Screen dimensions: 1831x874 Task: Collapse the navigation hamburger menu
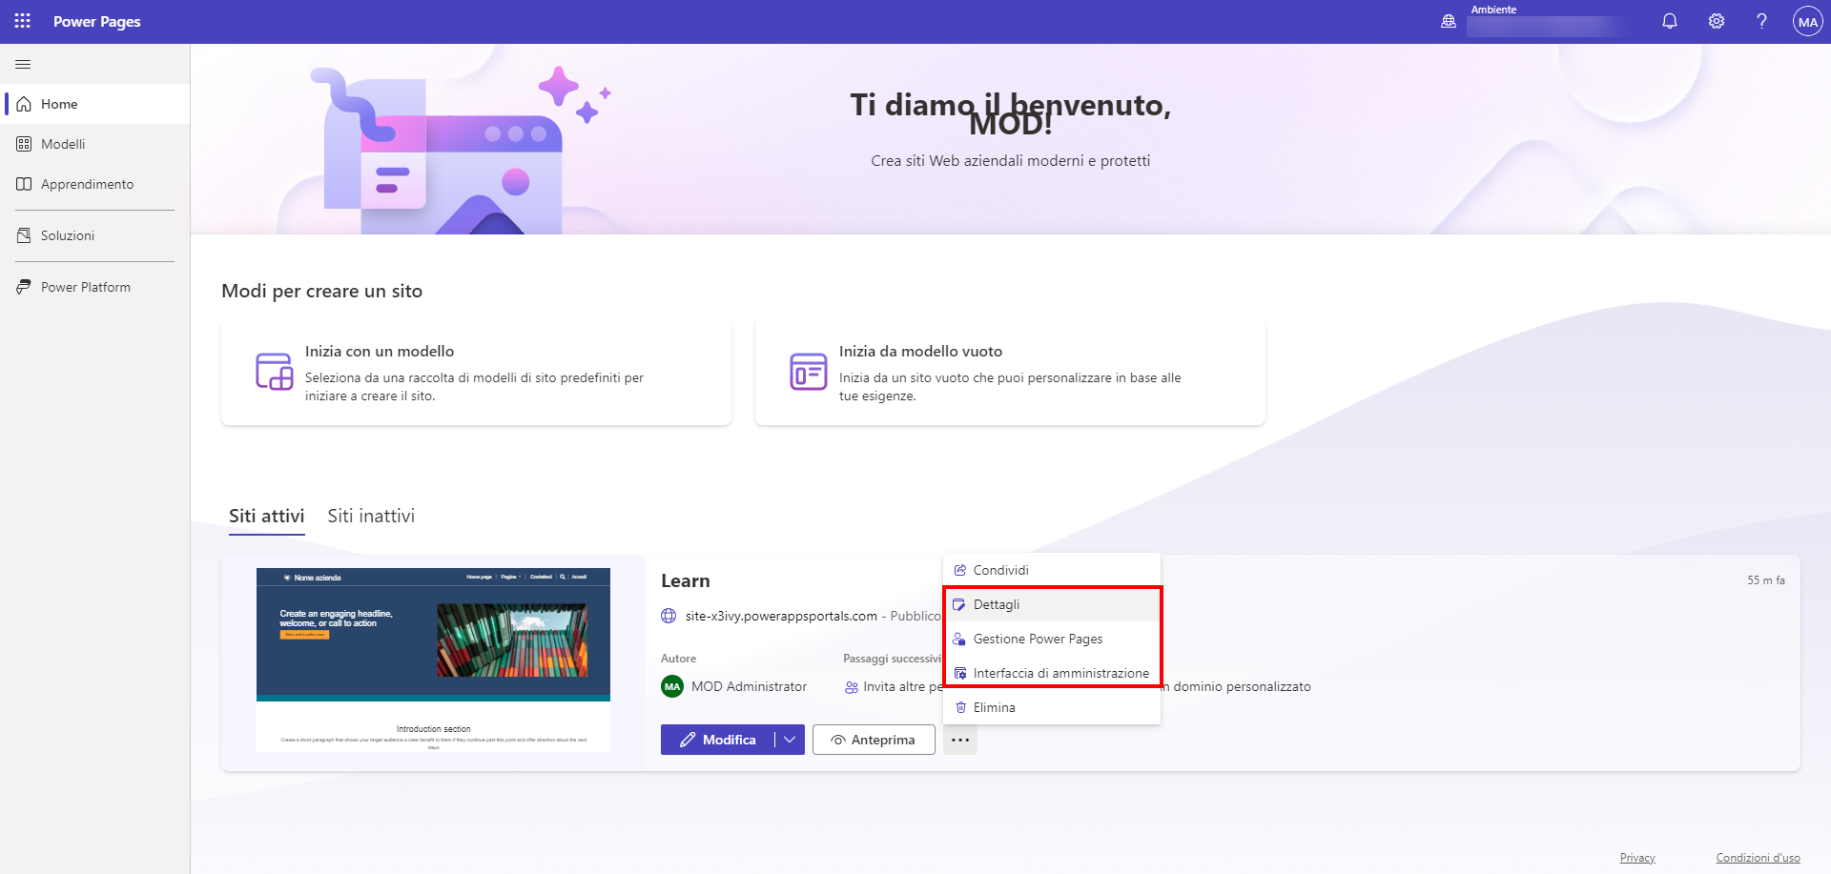(23, 65)
